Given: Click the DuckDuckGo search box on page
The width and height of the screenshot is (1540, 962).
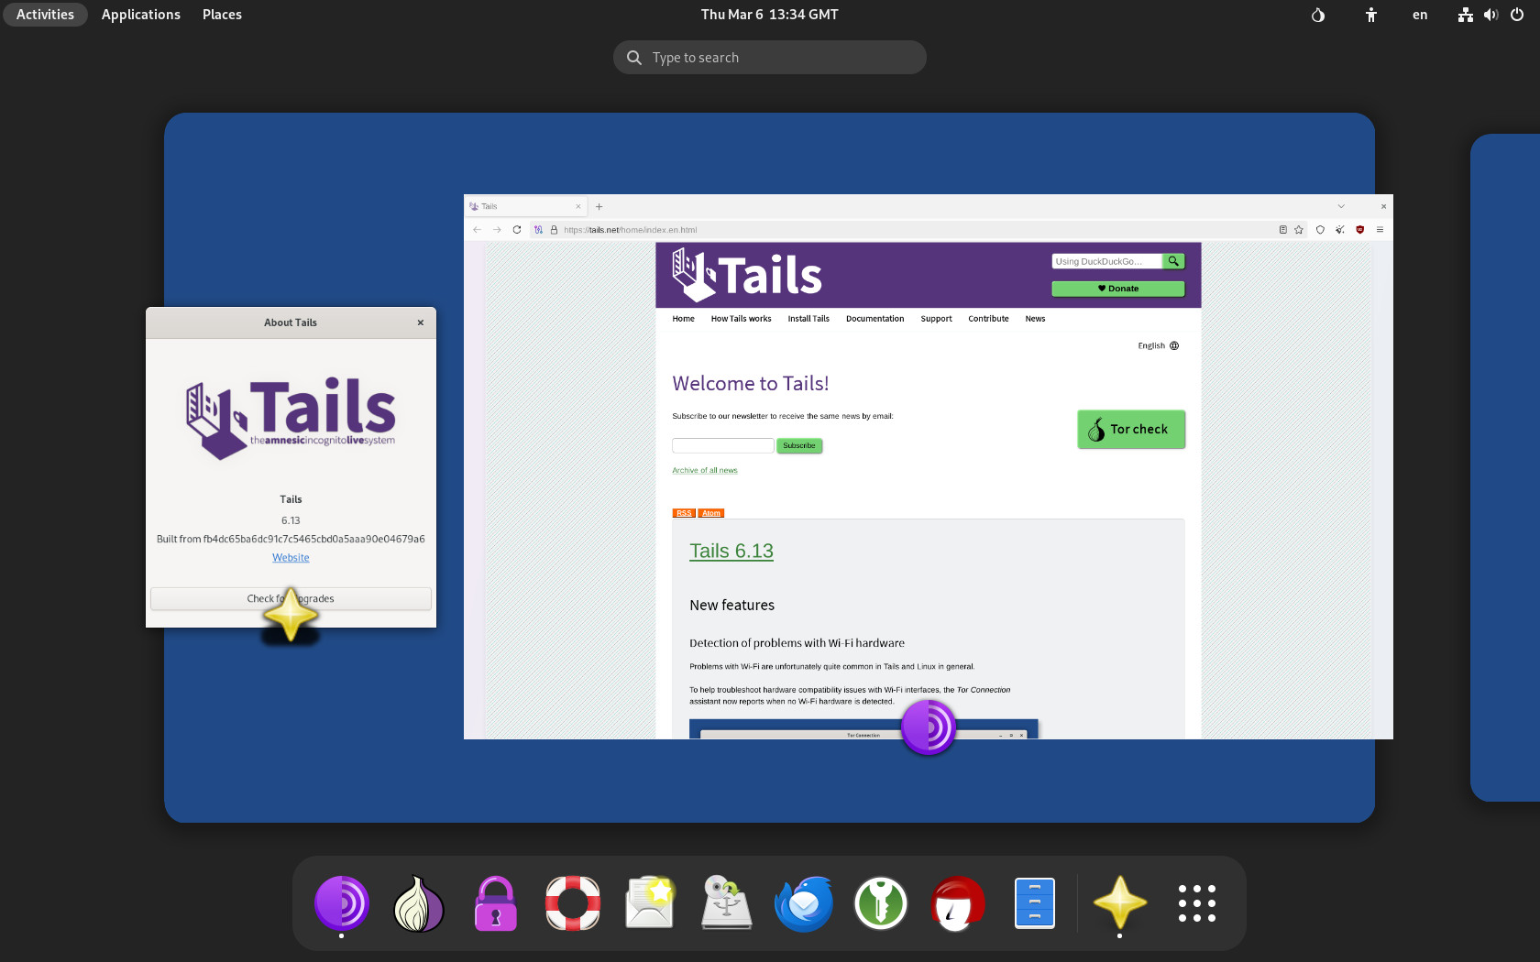Looking at the screenshot, I should [x=1107, y=261].
